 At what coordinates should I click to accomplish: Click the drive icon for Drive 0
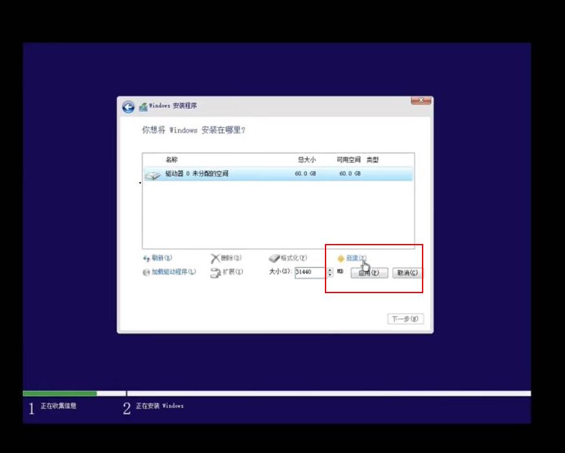[x=153, y=175]
